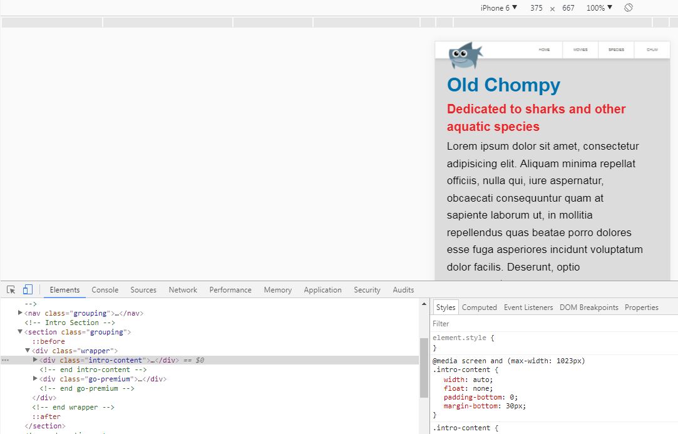The height and width of the screenshot is (434, 678).
Task: Collapse the div wrapper node
Action: (x=28, y=351)
